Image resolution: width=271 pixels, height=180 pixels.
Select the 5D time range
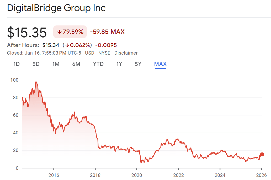36,64
